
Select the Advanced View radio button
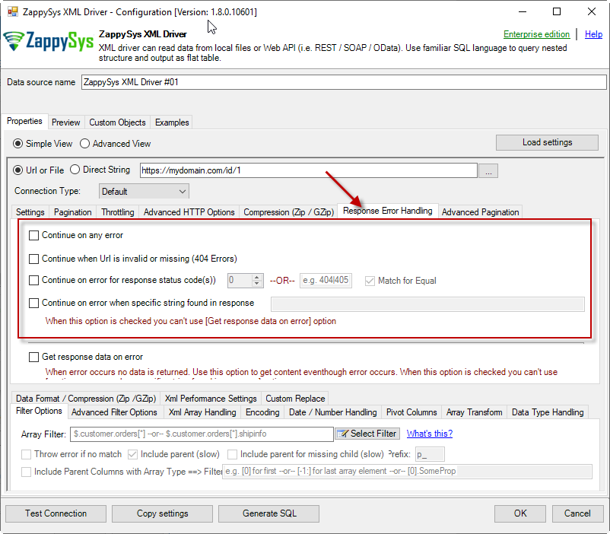point(85,144)
